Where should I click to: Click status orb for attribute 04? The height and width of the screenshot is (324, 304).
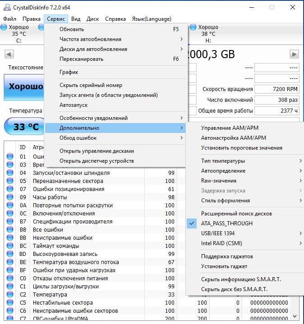click(10, 173)
